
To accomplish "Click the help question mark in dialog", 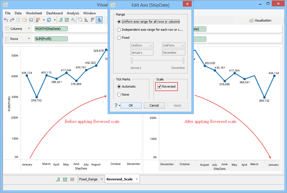I will point(116,105).
